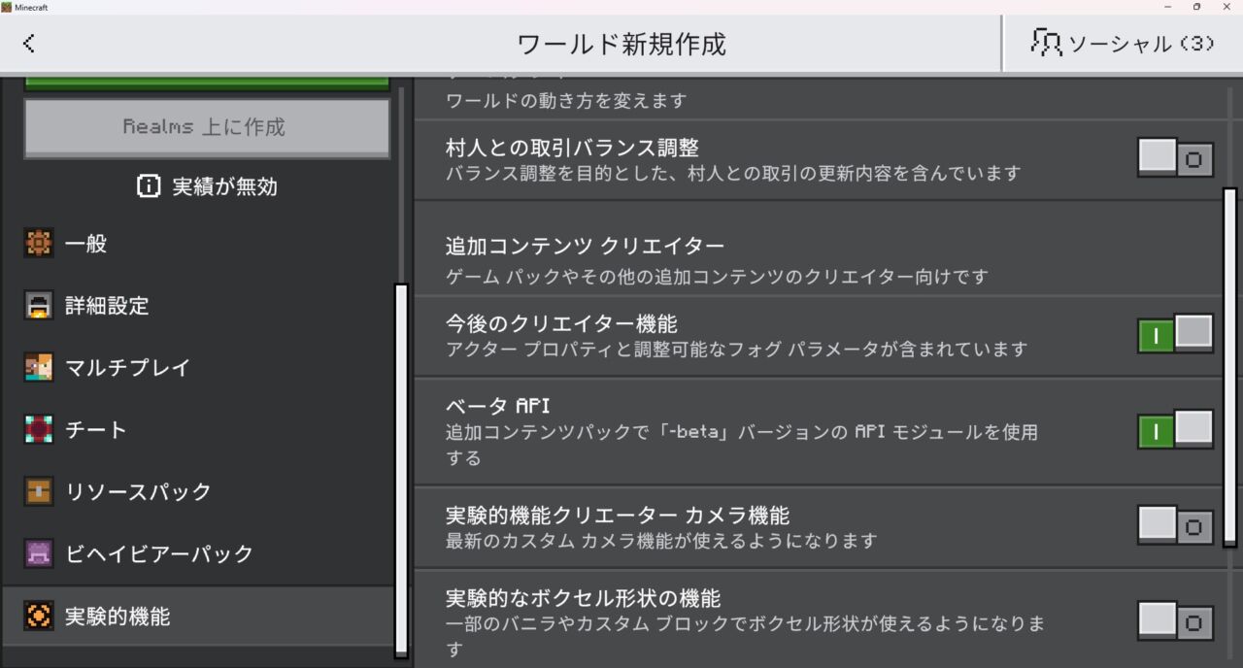
Task: Open the 実験的機能 tab
Action: pyautogui.click(x=198, y=616)
